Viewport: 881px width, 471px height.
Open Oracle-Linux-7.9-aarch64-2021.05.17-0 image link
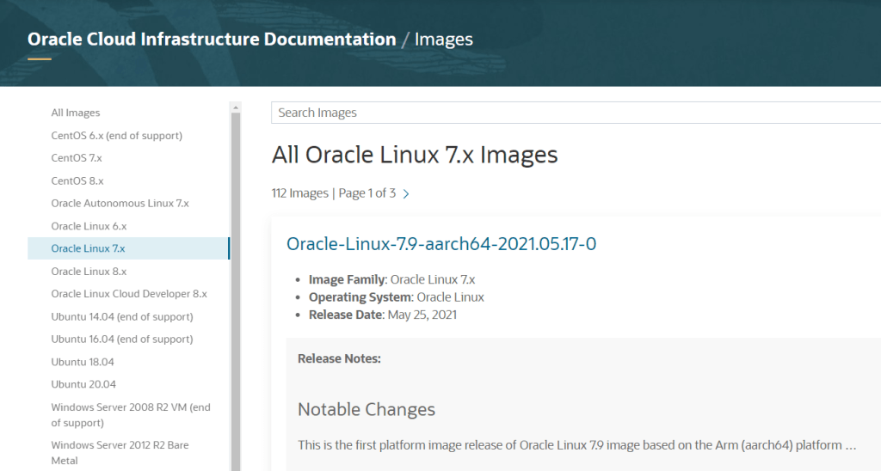pyautogui.click(x=440, y=244)
